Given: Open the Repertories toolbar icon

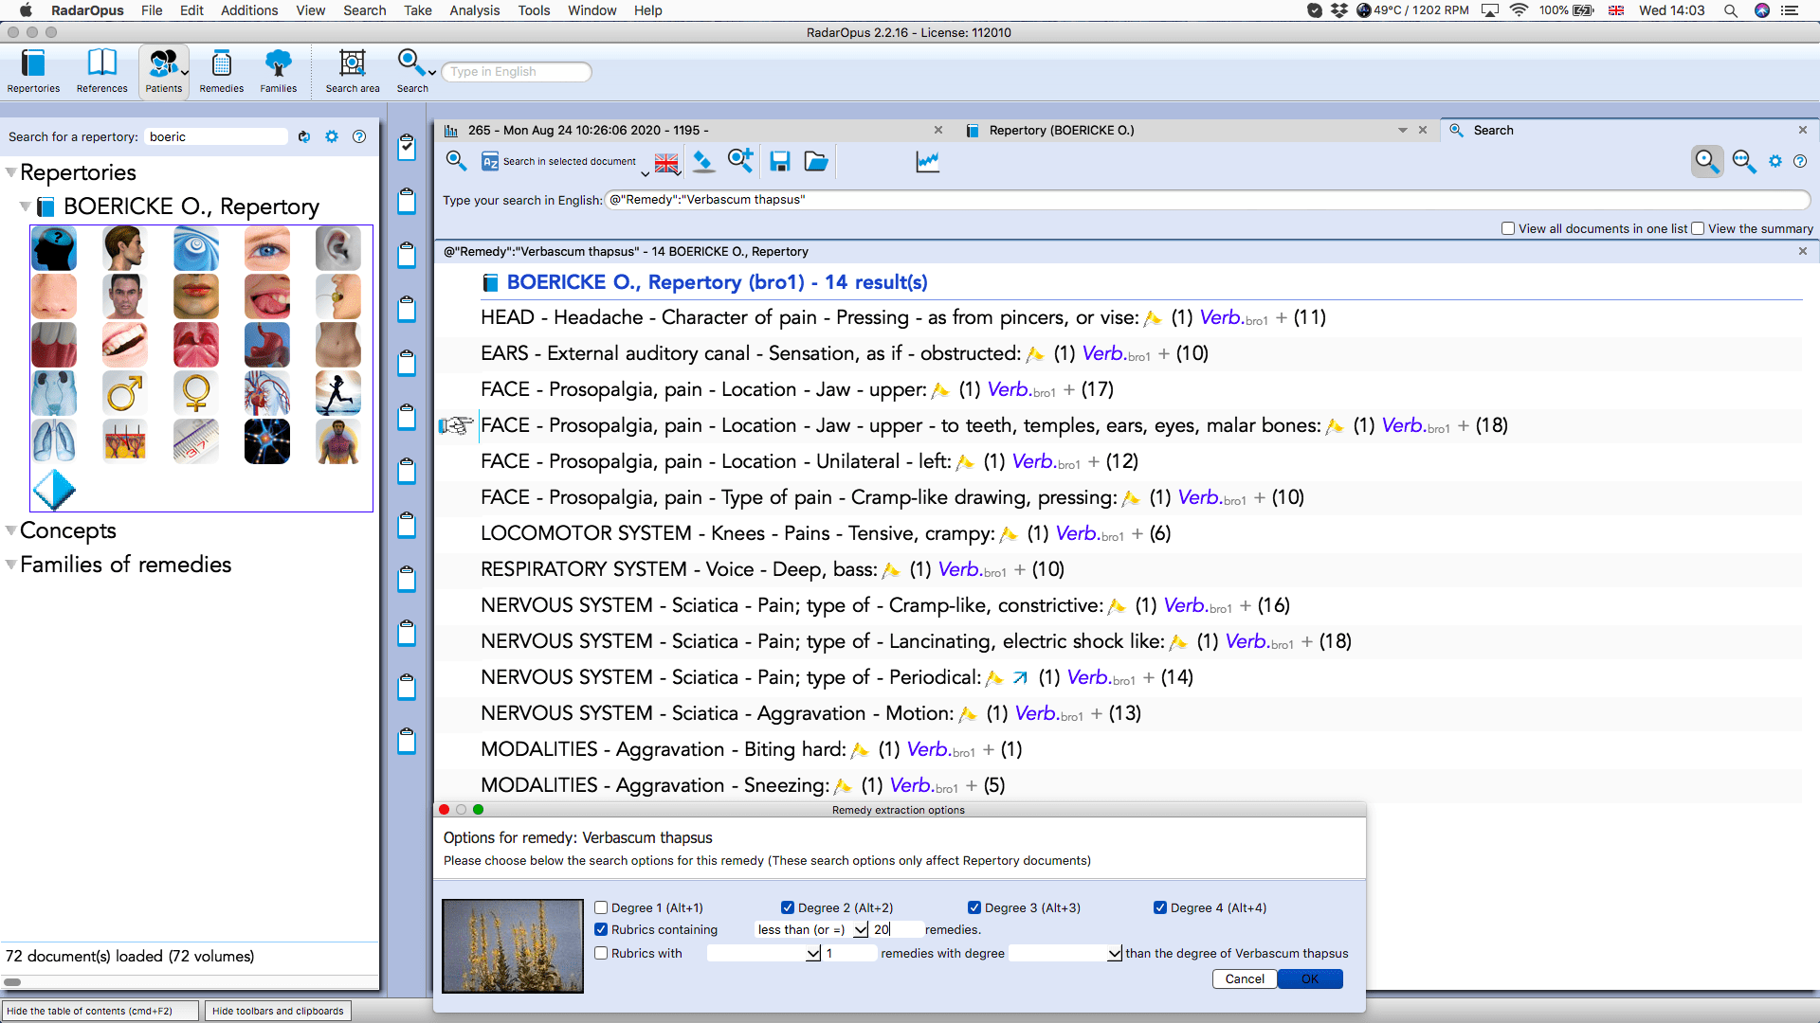Looking at the screenshot, I should (33, 71).
